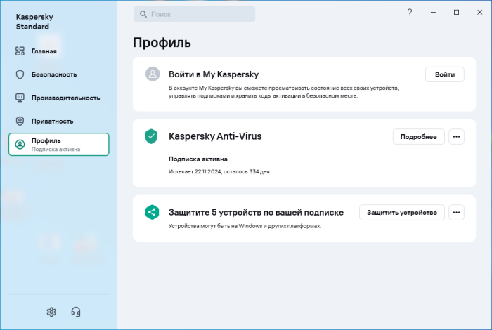The height and width of the screenshot is (330, 492).
Task: Click Защитить устройство button
Action: [402, 213]
